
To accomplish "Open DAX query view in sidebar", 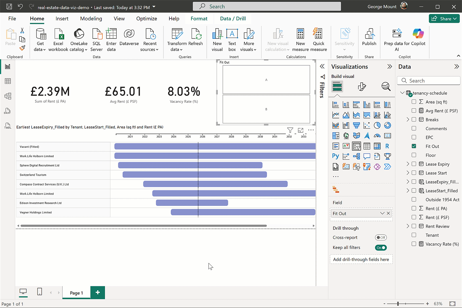I will click(x=8, y=111).
